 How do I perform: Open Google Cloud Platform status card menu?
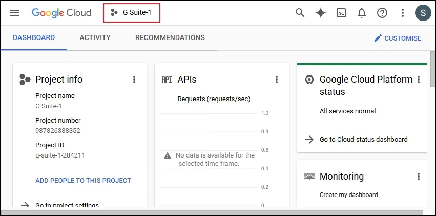(x=419, y=80)
